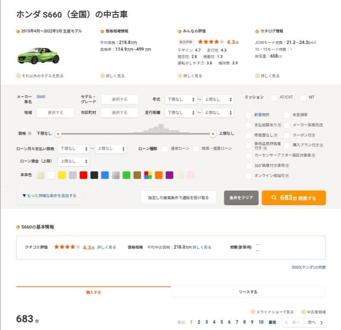Open the モデル・グレード selector
Viewport: 341px width, 330px height.
click(x=120, y=99)
